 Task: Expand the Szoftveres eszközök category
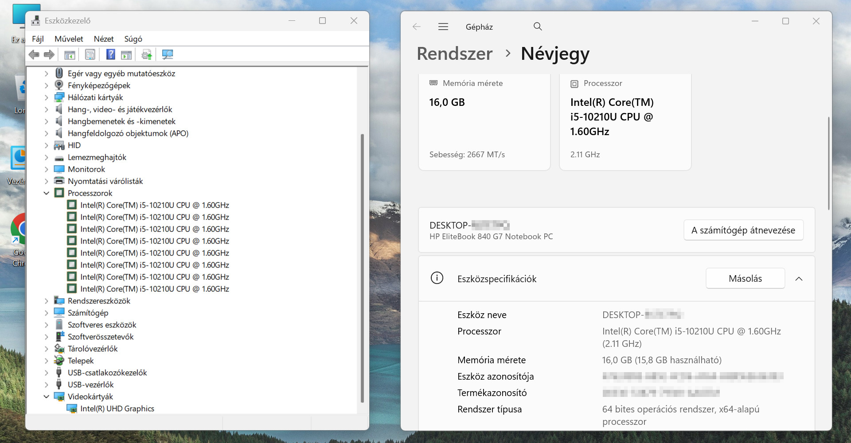point(47,325)
